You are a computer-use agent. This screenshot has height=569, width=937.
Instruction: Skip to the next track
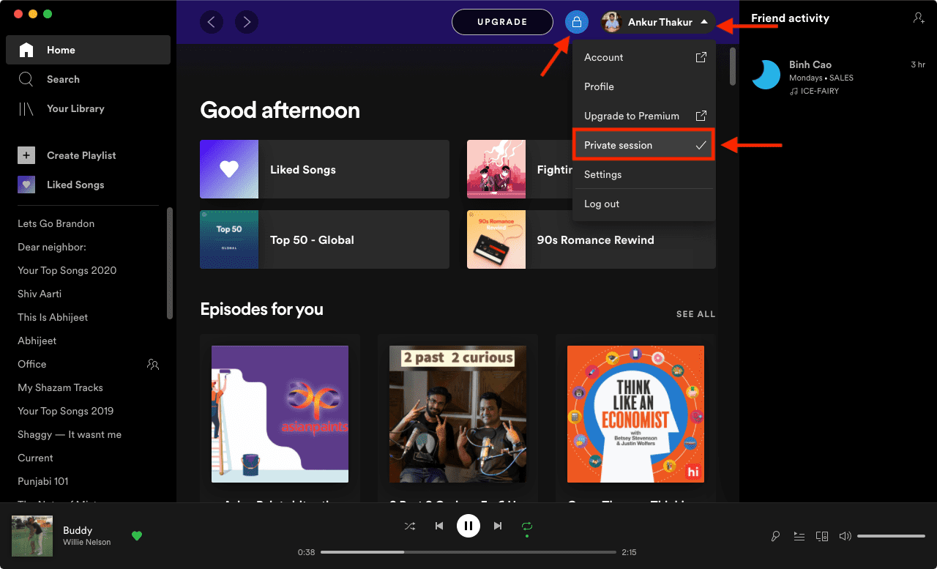(498, 526)
